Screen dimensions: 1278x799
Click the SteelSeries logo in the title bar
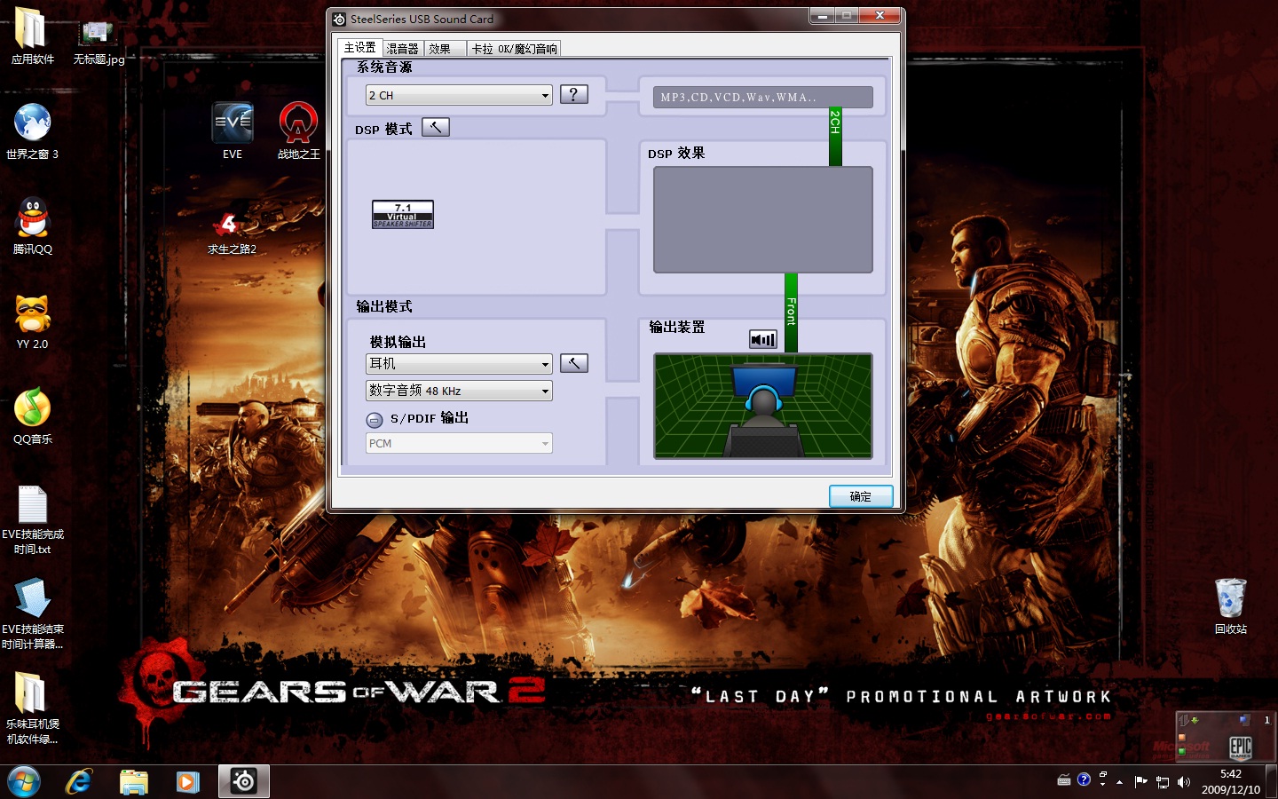pos(339,19)
